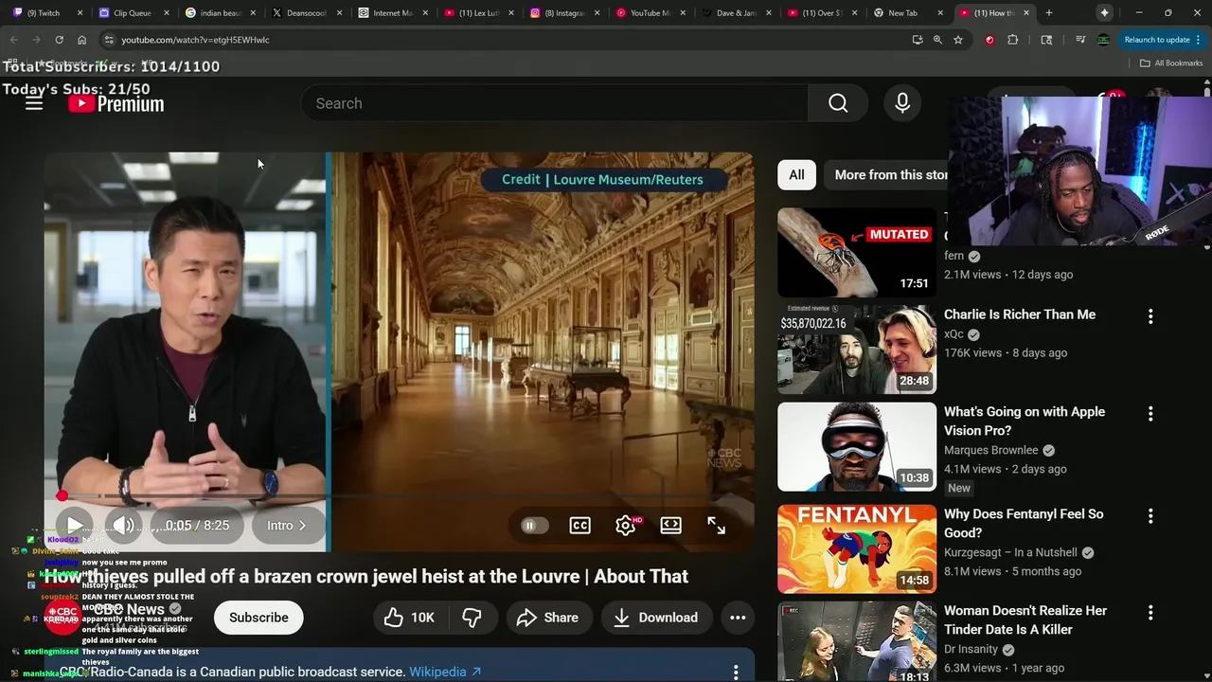
Task: Click the Kurzgesagt channel name
Action: tap(1010, 552)
